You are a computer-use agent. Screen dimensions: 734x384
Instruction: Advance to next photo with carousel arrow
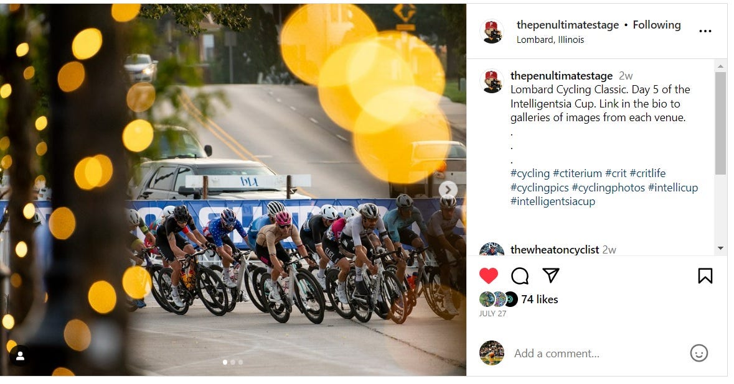coord(448,190)
